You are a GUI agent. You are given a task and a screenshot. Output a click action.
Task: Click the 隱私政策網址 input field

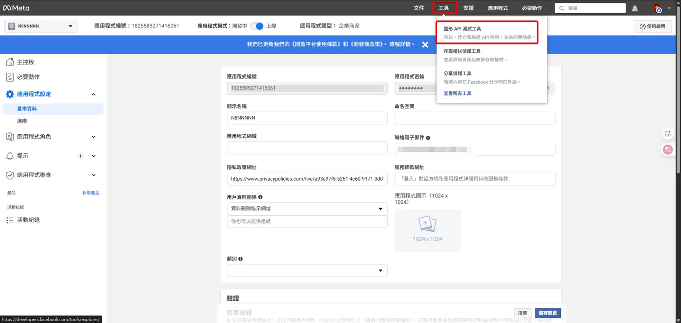click(x=307, y=179)
